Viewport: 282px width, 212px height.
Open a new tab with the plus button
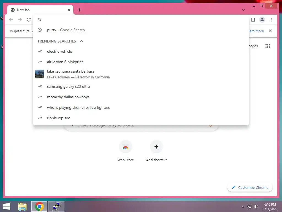(x=79, y=10)
